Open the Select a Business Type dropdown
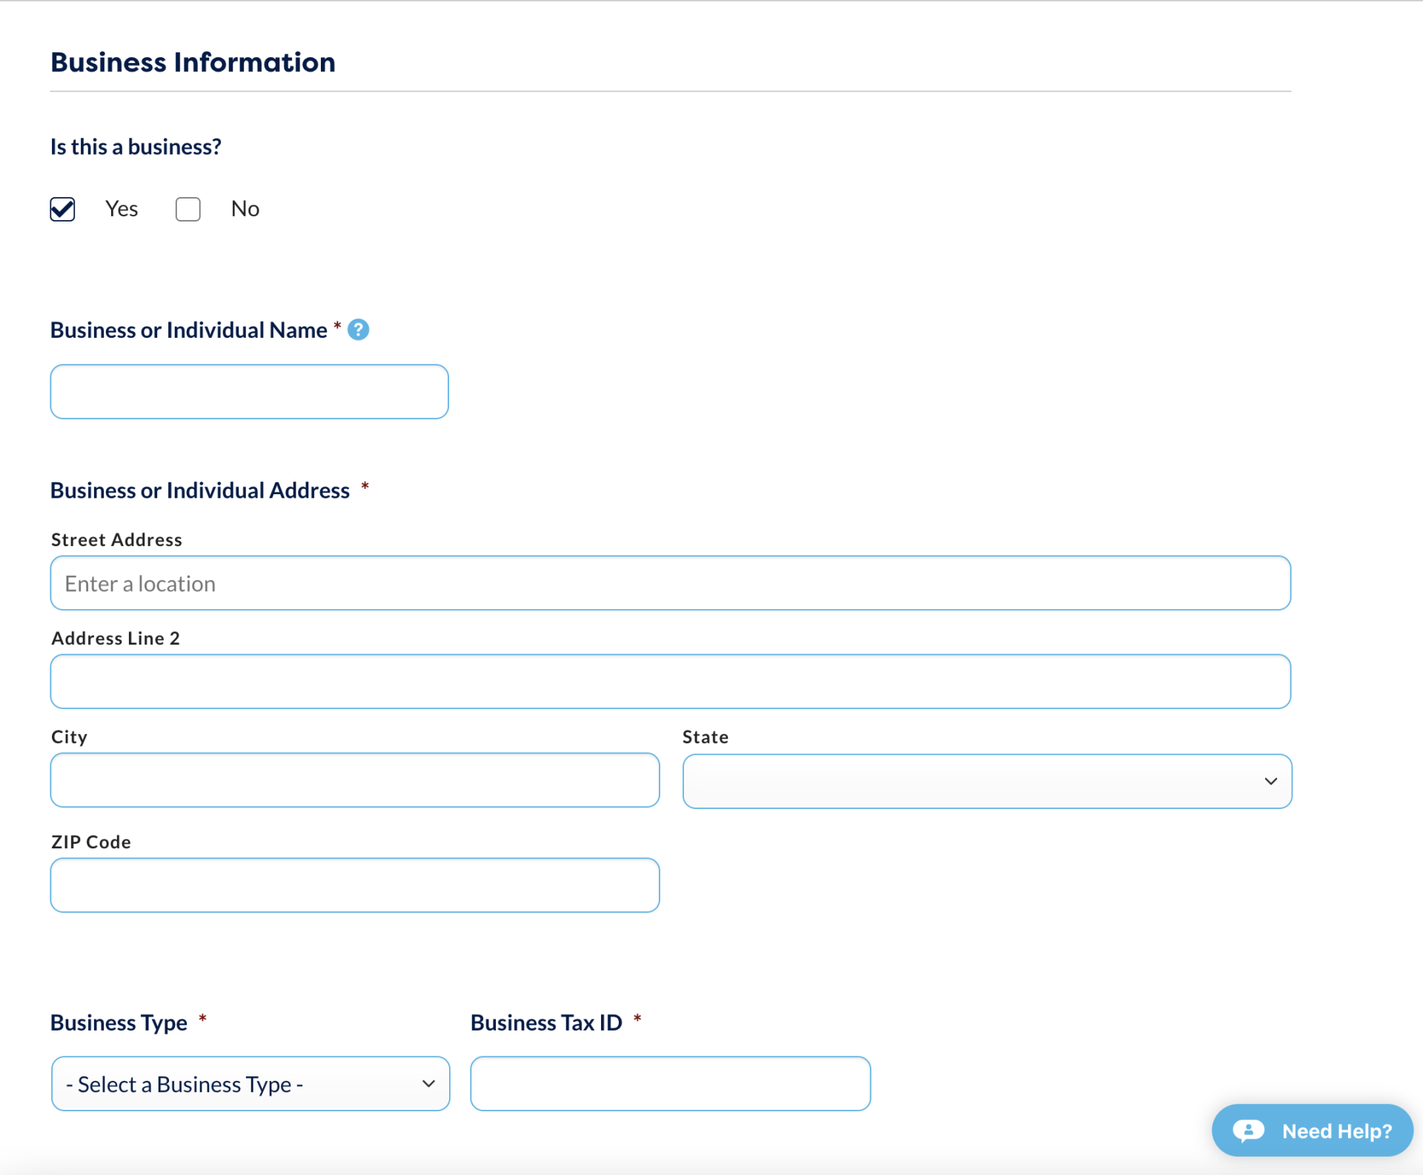Viewport: 1423px width, 1175px height. click(x=250, y=1084)
